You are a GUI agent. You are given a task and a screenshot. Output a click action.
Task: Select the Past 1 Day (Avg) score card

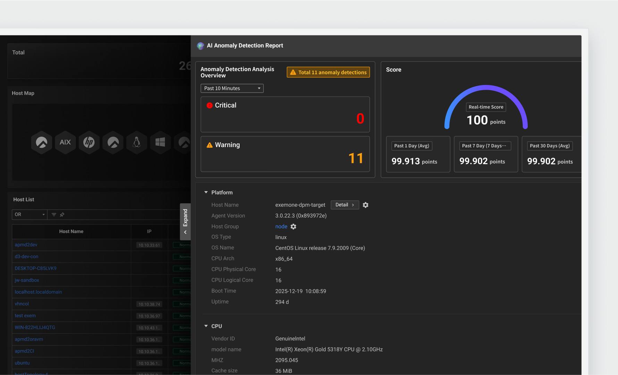coord(418,154)
